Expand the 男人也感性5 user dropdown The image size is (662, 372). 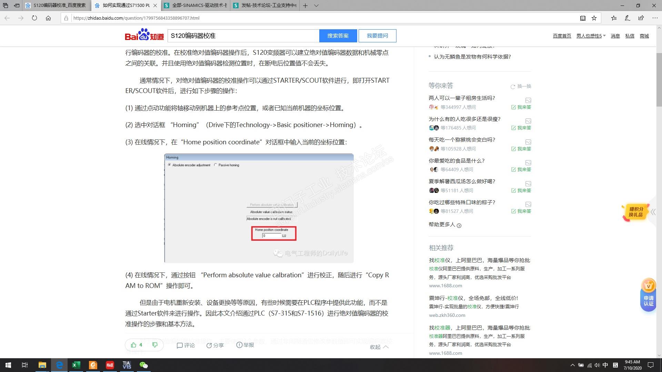click(x=604, y=36)
